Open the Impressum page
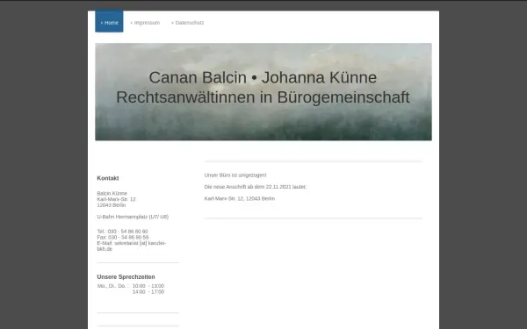Screen dimensions: 527x329 click(x=145, y=23)
